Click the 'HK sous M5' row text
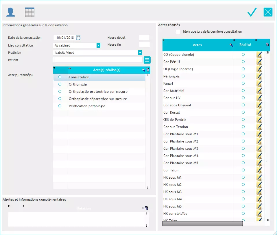277x235 pixels. pyautogui.click(x=172, y=206)
